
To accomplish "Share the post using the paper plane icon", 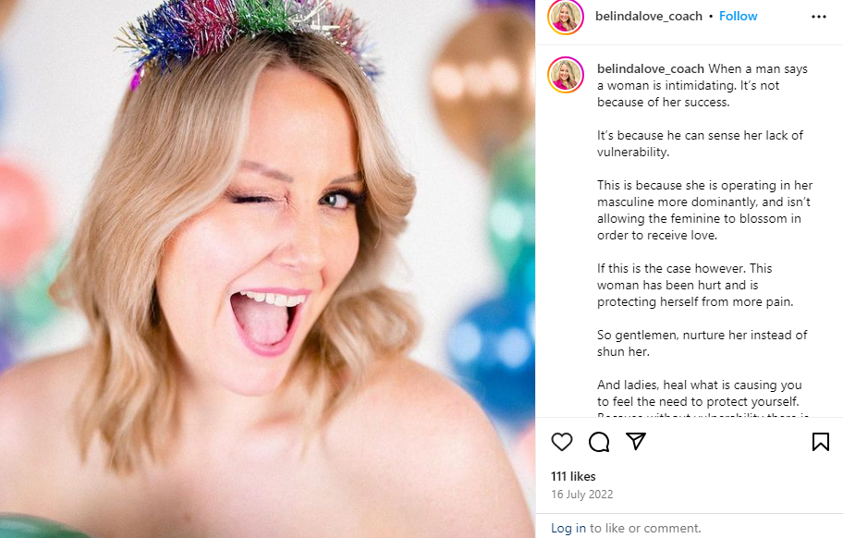I will pyautogui.click(x=636, y=441).
